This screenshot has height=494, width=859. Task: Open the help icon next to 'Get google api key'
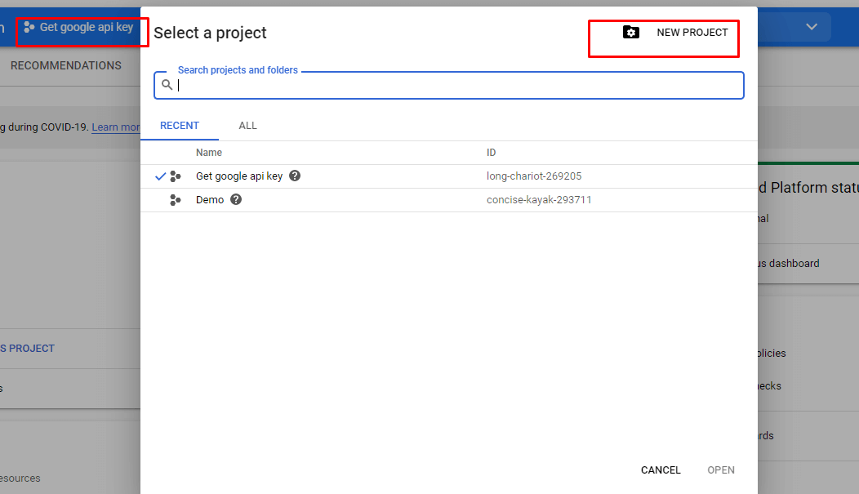(x=294, y=176)
